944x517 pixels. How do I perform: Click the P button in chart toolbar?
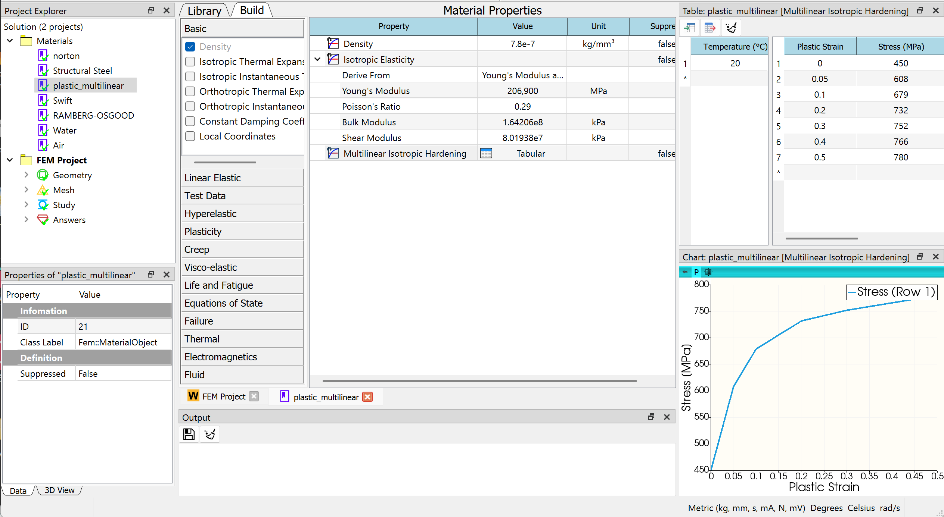click(x=696, y=272)
